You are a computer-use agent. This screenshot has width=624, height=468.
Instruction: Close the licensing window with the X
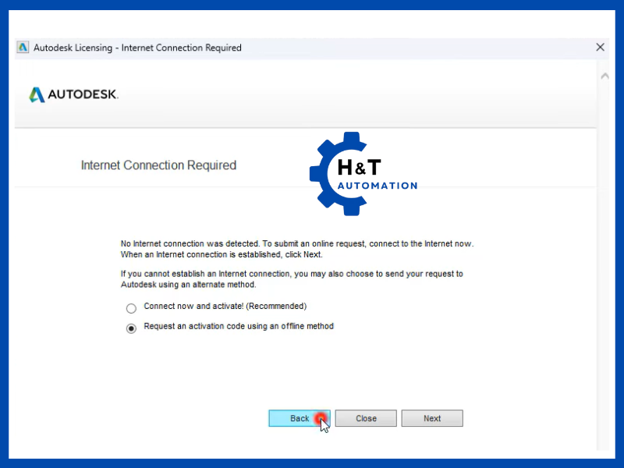click(x=600, y=48)
